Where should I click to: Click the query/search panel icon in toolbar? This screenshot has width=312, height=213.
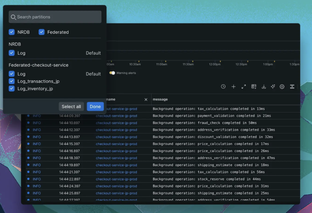[x=254, y=86]
